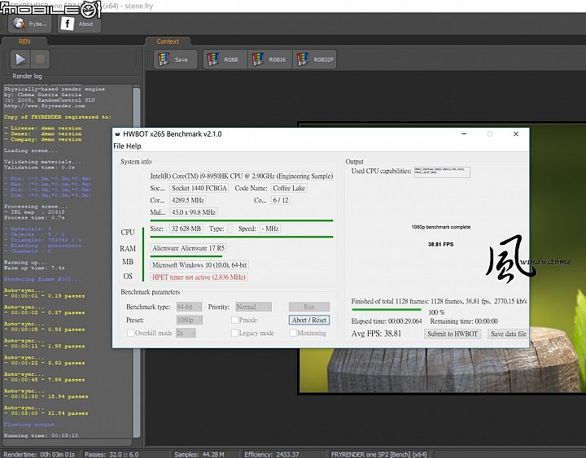This screenshot has width=586, height=458.
Task: Open the frybe... website button
Action: tap(30, 24)
